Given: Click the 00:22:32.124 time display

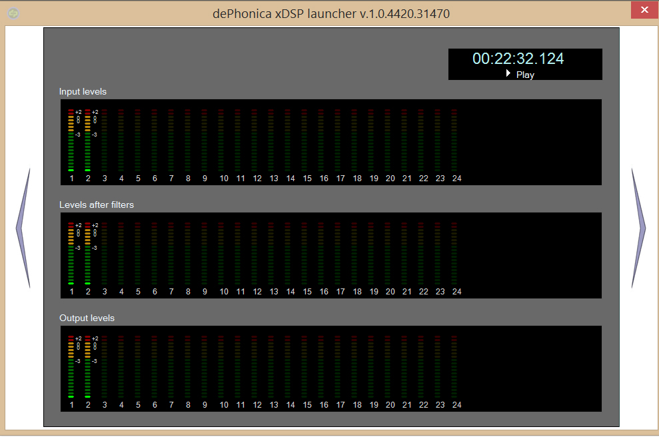Looking at the screenshot, I should coord(518,59).
